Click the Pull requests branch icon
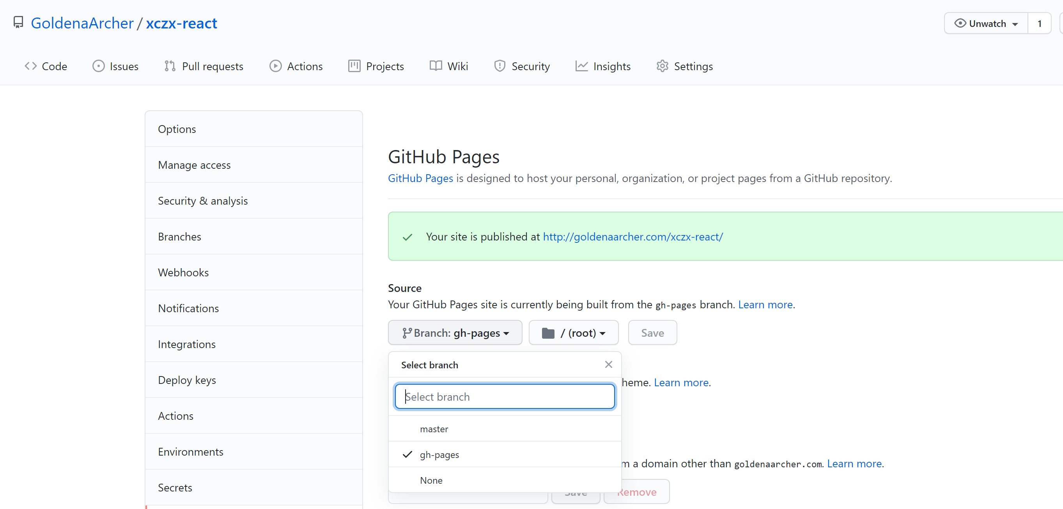Screen dimensions: 1063x509 170,66
